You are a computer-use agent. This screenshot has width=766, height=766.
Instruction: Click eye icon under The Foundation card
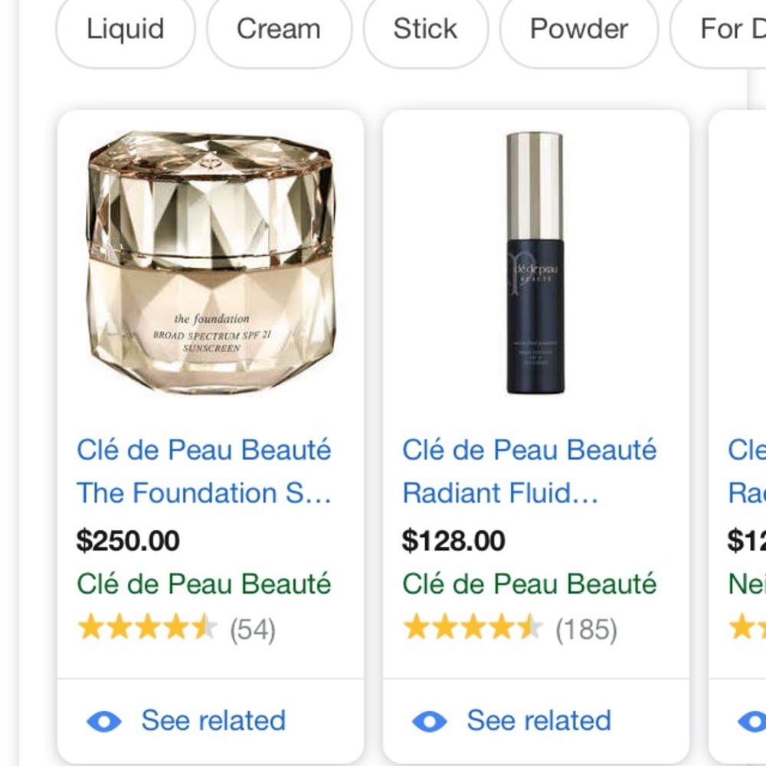click(x=104, y=721)
